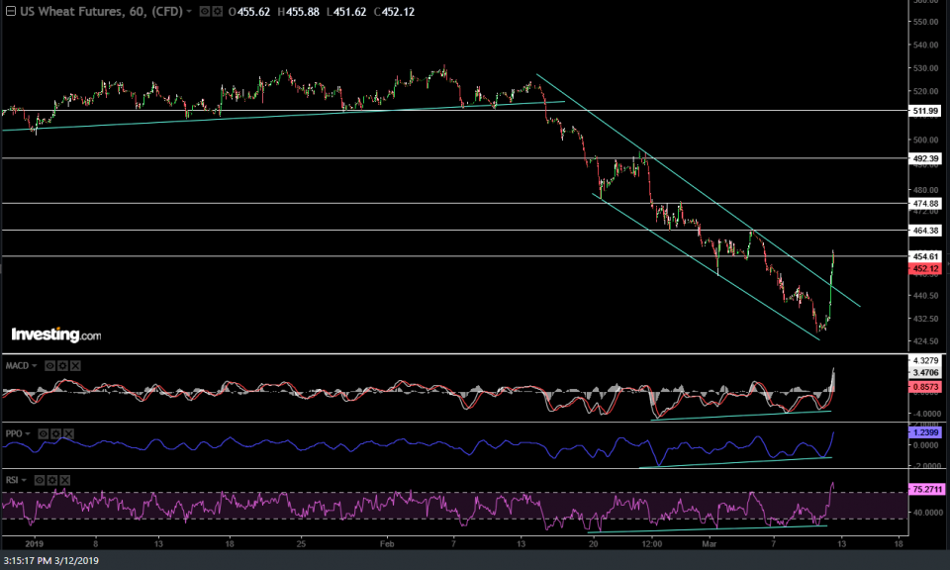Click the 464.38 horizontal line price label

pos(926,231)
